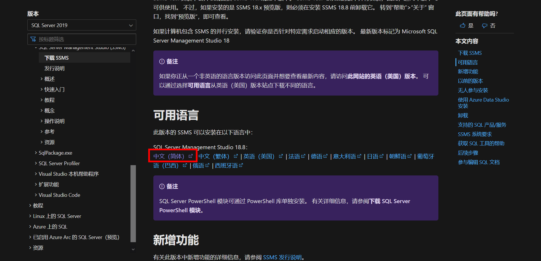541x261 pixels.
Task: Click the external link icon after 意大利语
Action: click(359, 156)
